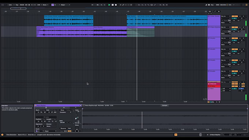The width and height of the screenshot is (249, 140).
Task: Click the metronome toggle icon
Action: 38,5
